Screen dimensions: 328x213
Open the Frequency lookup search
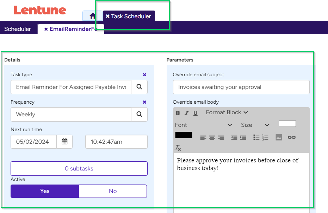(139, 114)
